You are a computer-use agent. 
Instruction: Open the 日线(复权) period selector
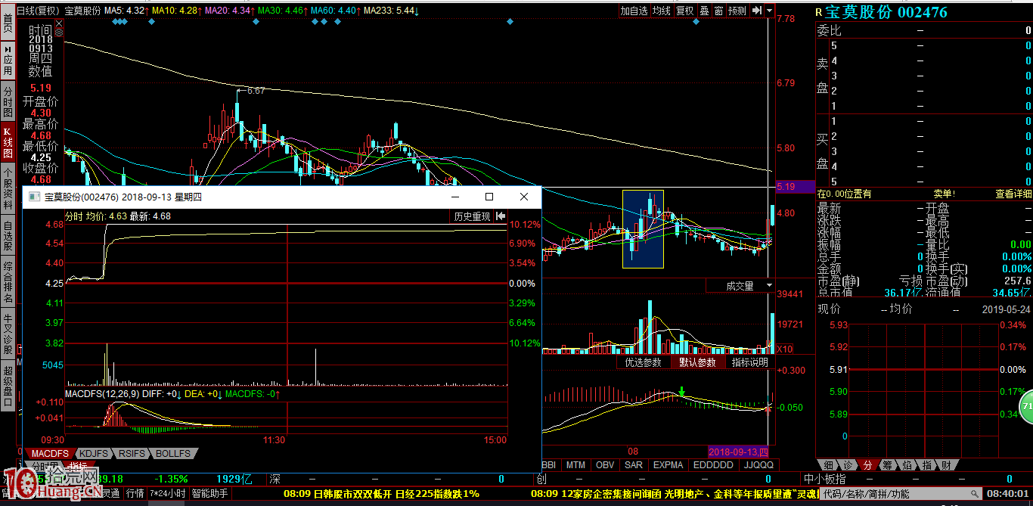(37, 11)
